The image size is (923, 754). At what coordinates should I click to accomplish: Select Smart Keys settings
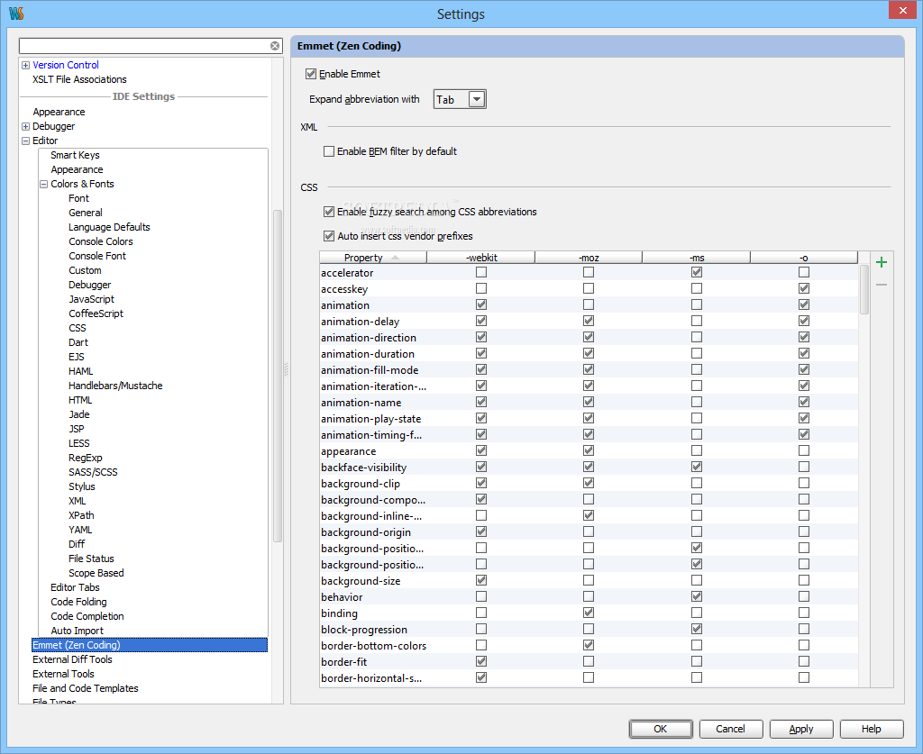coord(76,155)
